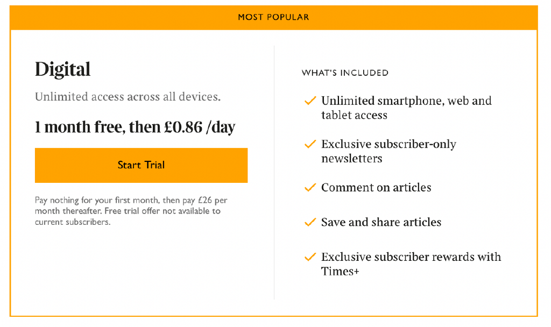
Task: Select the MOST POPULAR banner label
Action: tap(273, 17)
